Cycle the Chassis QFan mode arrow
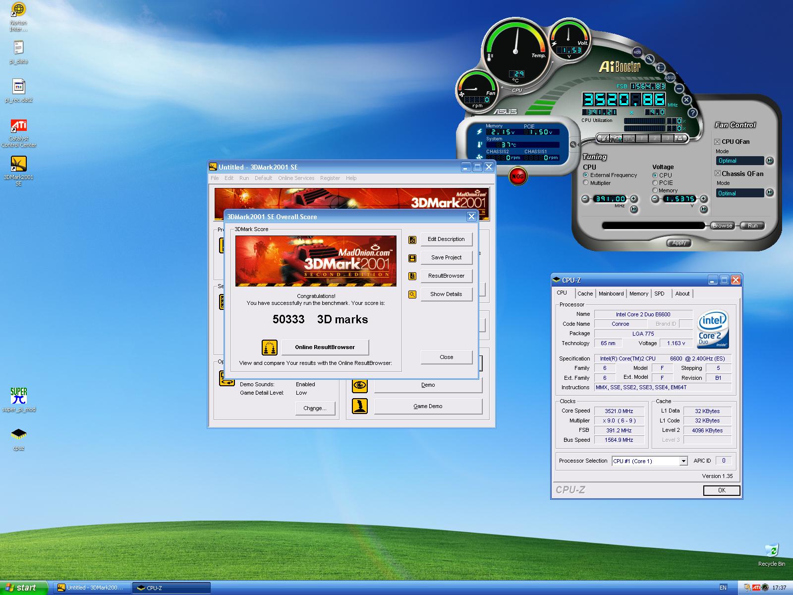The height and width of the screenshot is (595, 793). click(x=770, y=192)
